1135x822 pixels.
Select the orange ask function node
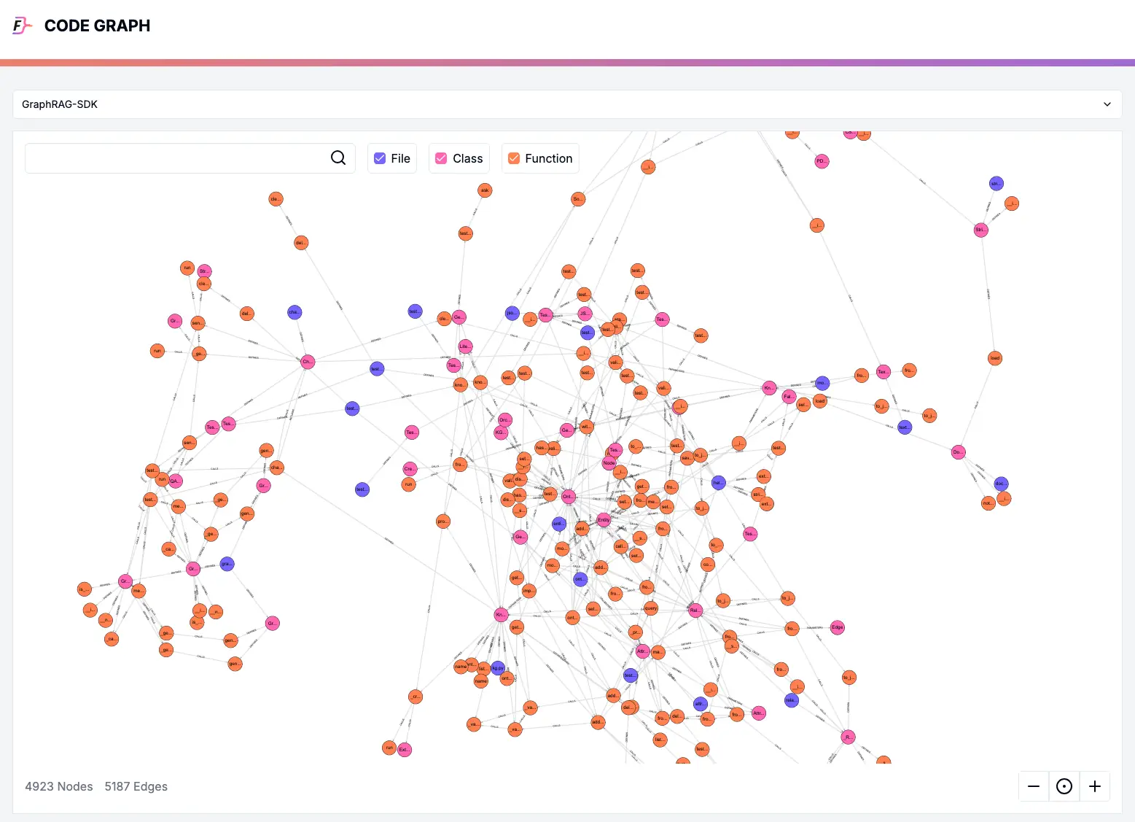pos(485,190)
